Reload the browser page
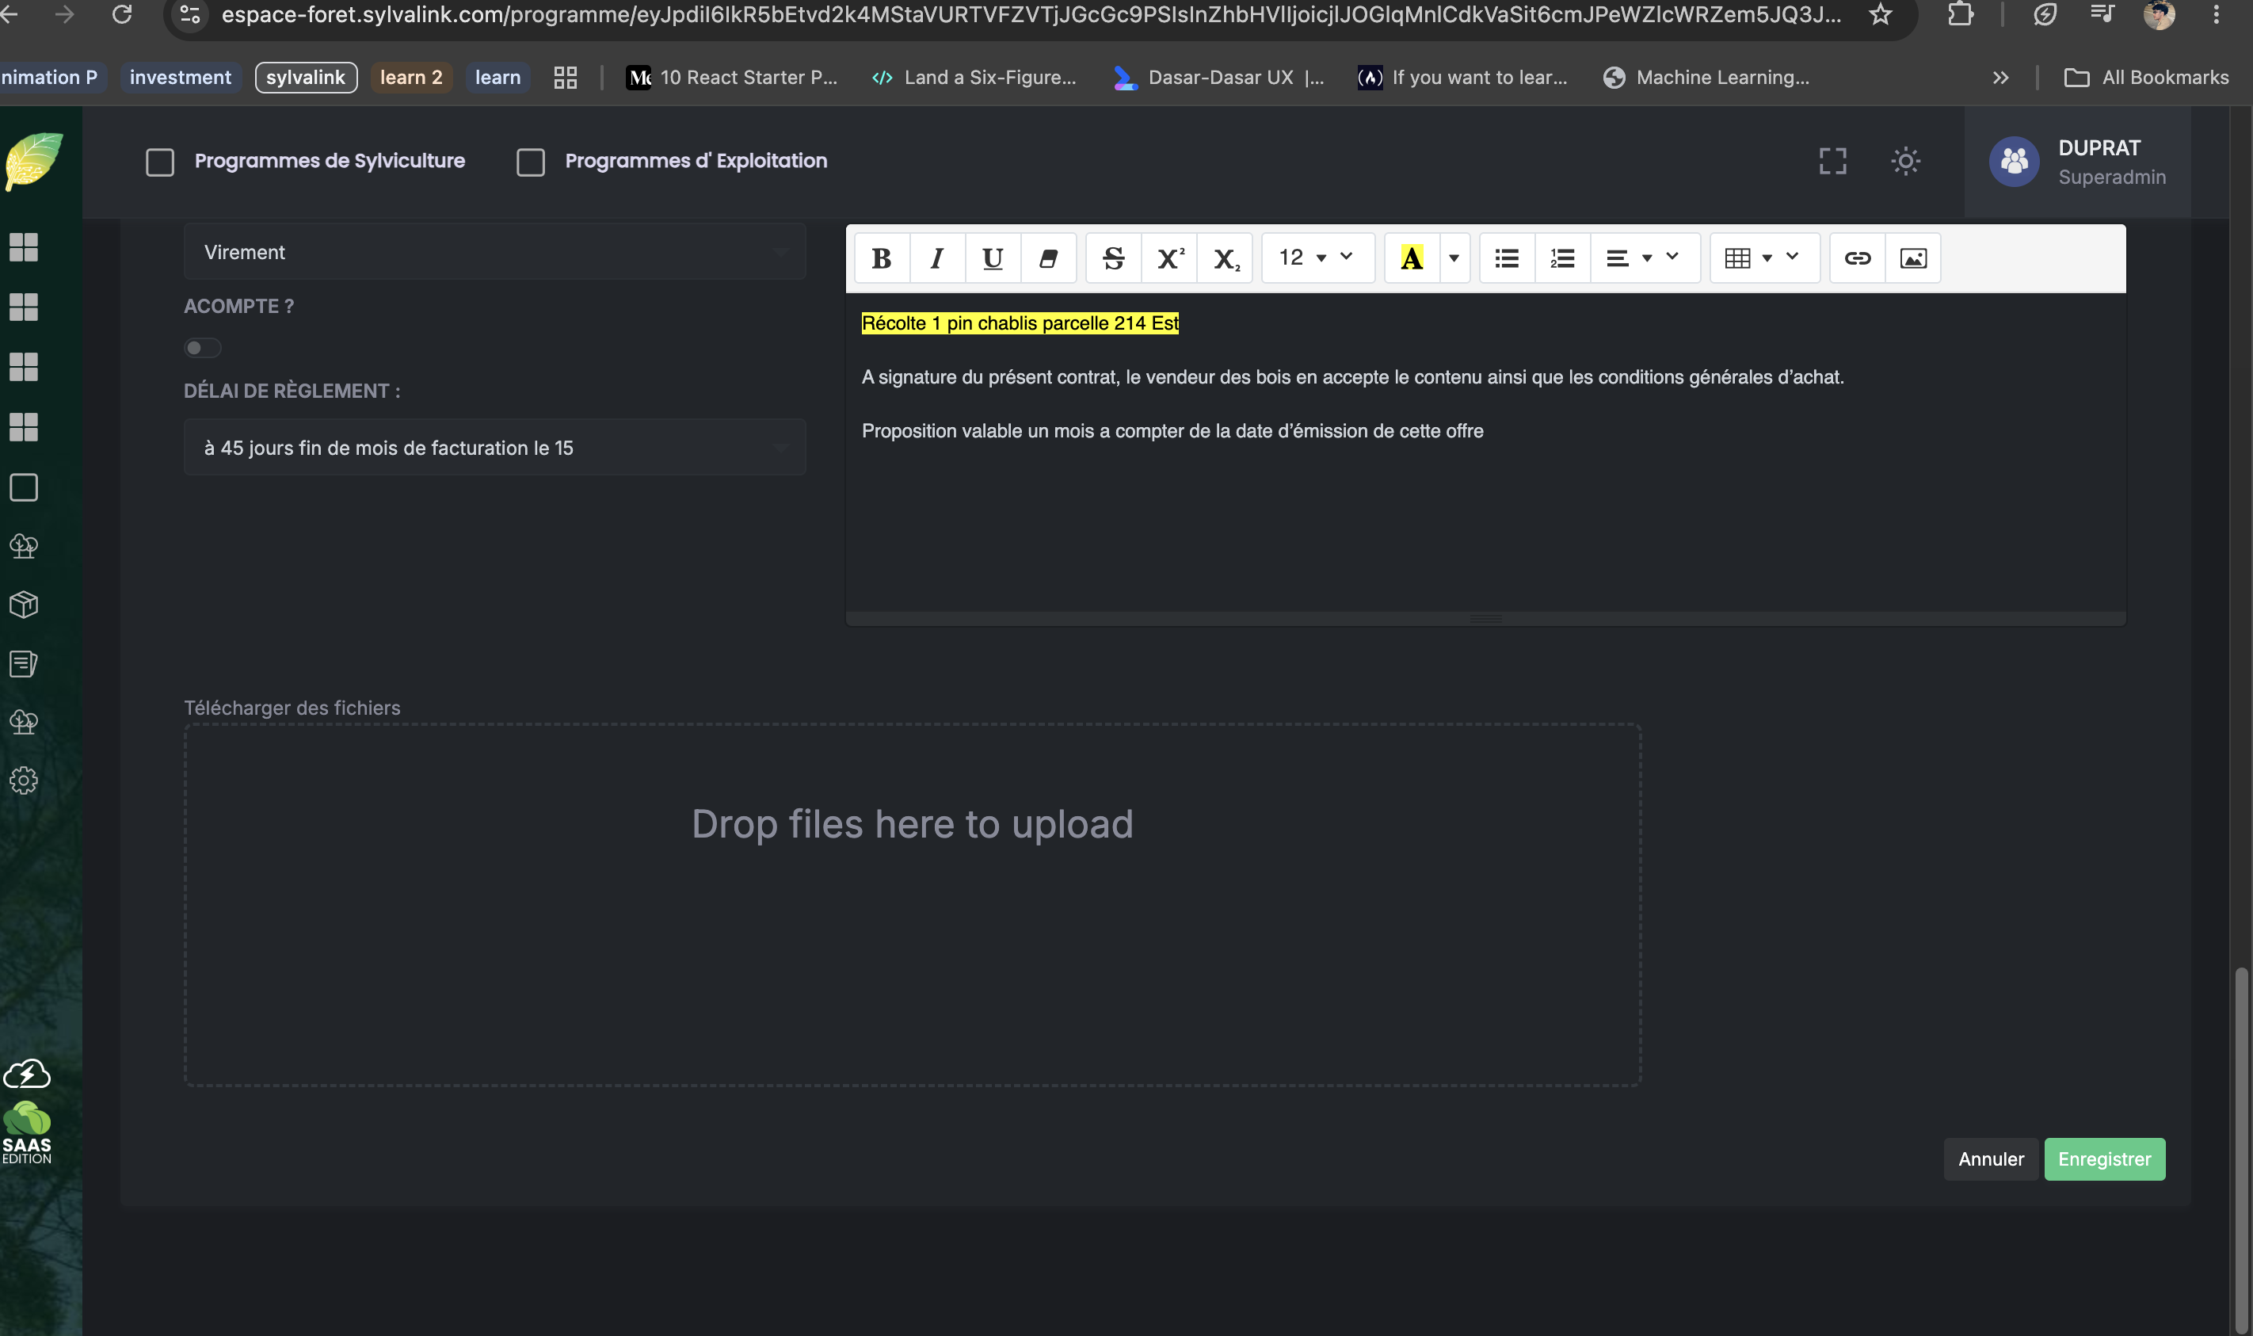Viewport: 2253px width, 1336px height. pos(121,14)
